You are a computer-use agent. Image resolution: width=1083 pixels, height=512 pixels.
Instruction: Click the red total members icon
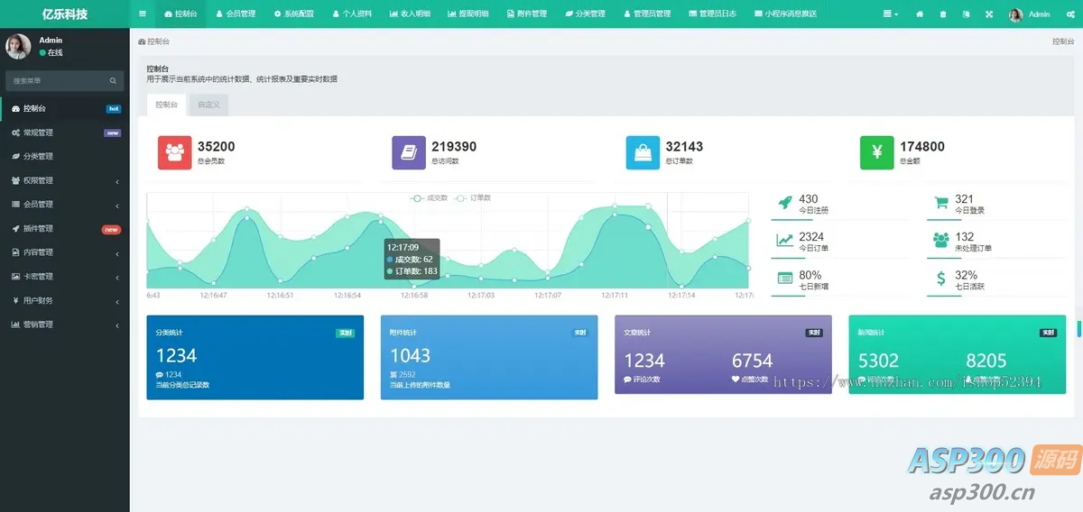click(175, 152)
